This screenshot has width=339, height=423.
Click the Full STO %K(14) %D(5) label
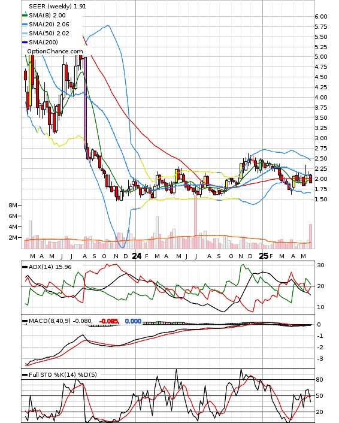62,374
